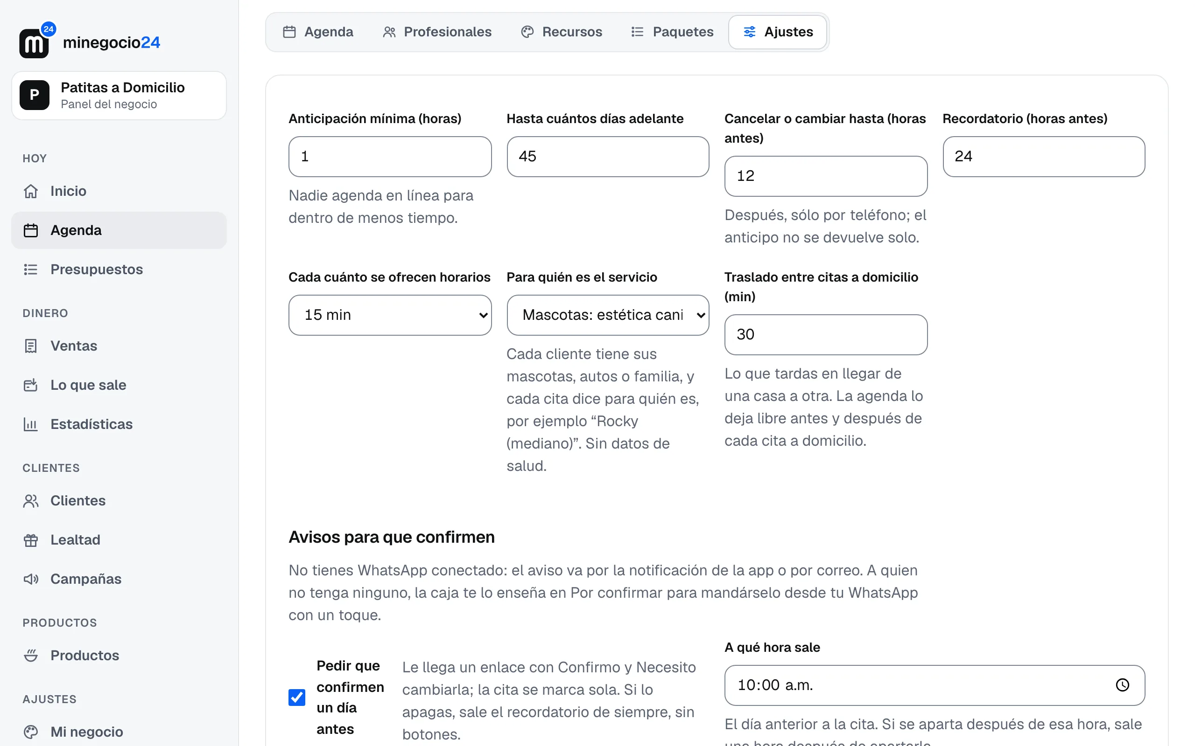
Task: Open the Clientes people icon
Action: 31,501
